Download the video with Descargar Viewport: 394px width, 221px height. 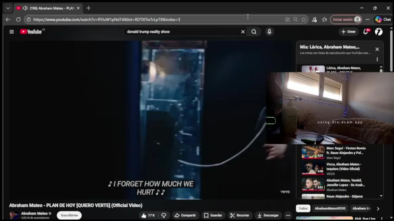point(268,215)
